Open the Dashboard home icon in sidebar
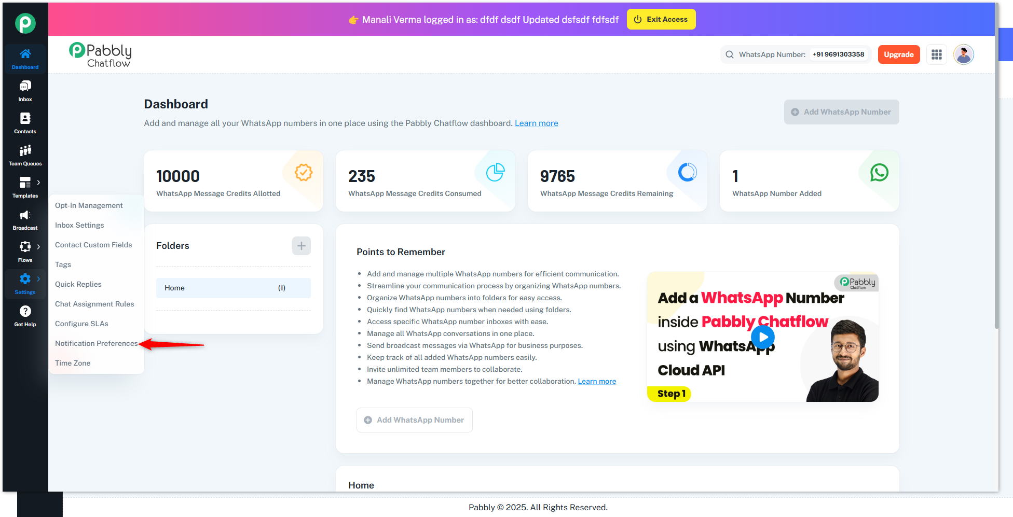This screenshot has height=517, width=1013. pyautogui.click(x=25, y=54)
